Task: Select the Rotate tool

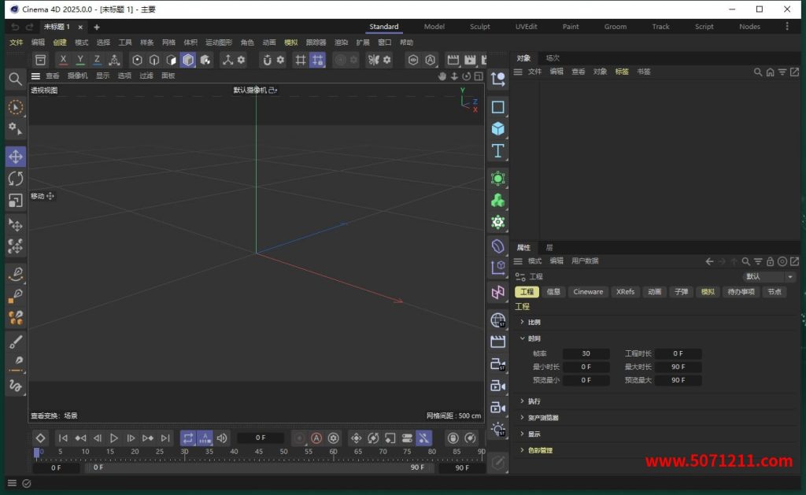Action: [x=15, y=179]
